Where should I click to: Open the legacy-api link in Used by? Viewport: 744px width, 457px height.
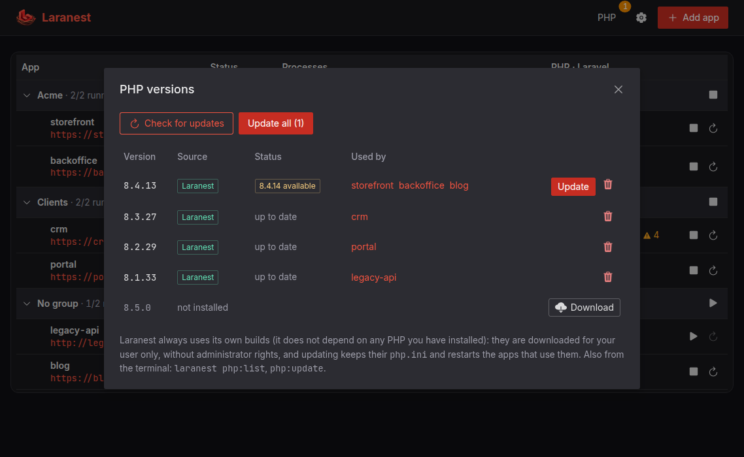tap(373, 277)
